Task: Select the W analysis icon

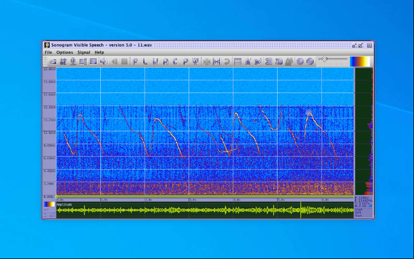Action: pos(156,62)
